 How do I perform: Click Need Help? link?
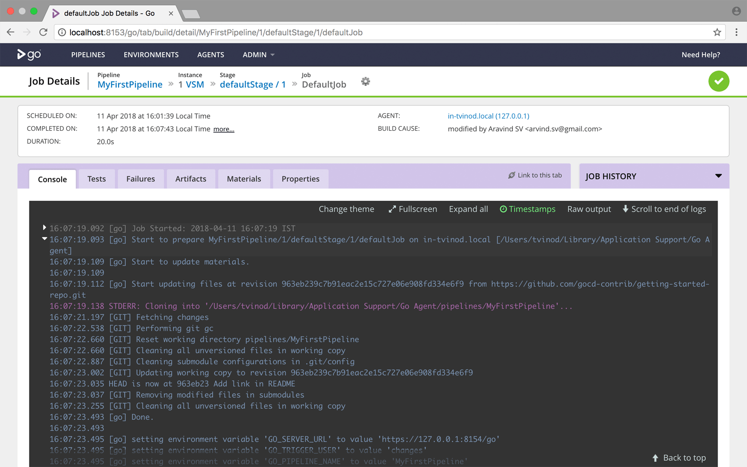[701, 55]
